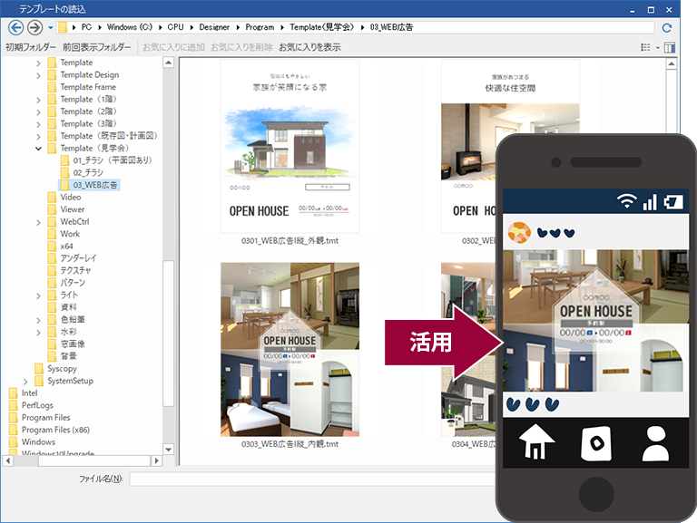Select the パターン folder
Image resolution: width=697 pixels, height=523 pixels.
tap(66, 283)
